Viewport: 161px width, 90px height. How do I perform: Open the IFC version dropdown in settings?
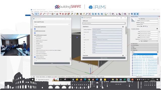pyautogui.click(x=52, y=24)
